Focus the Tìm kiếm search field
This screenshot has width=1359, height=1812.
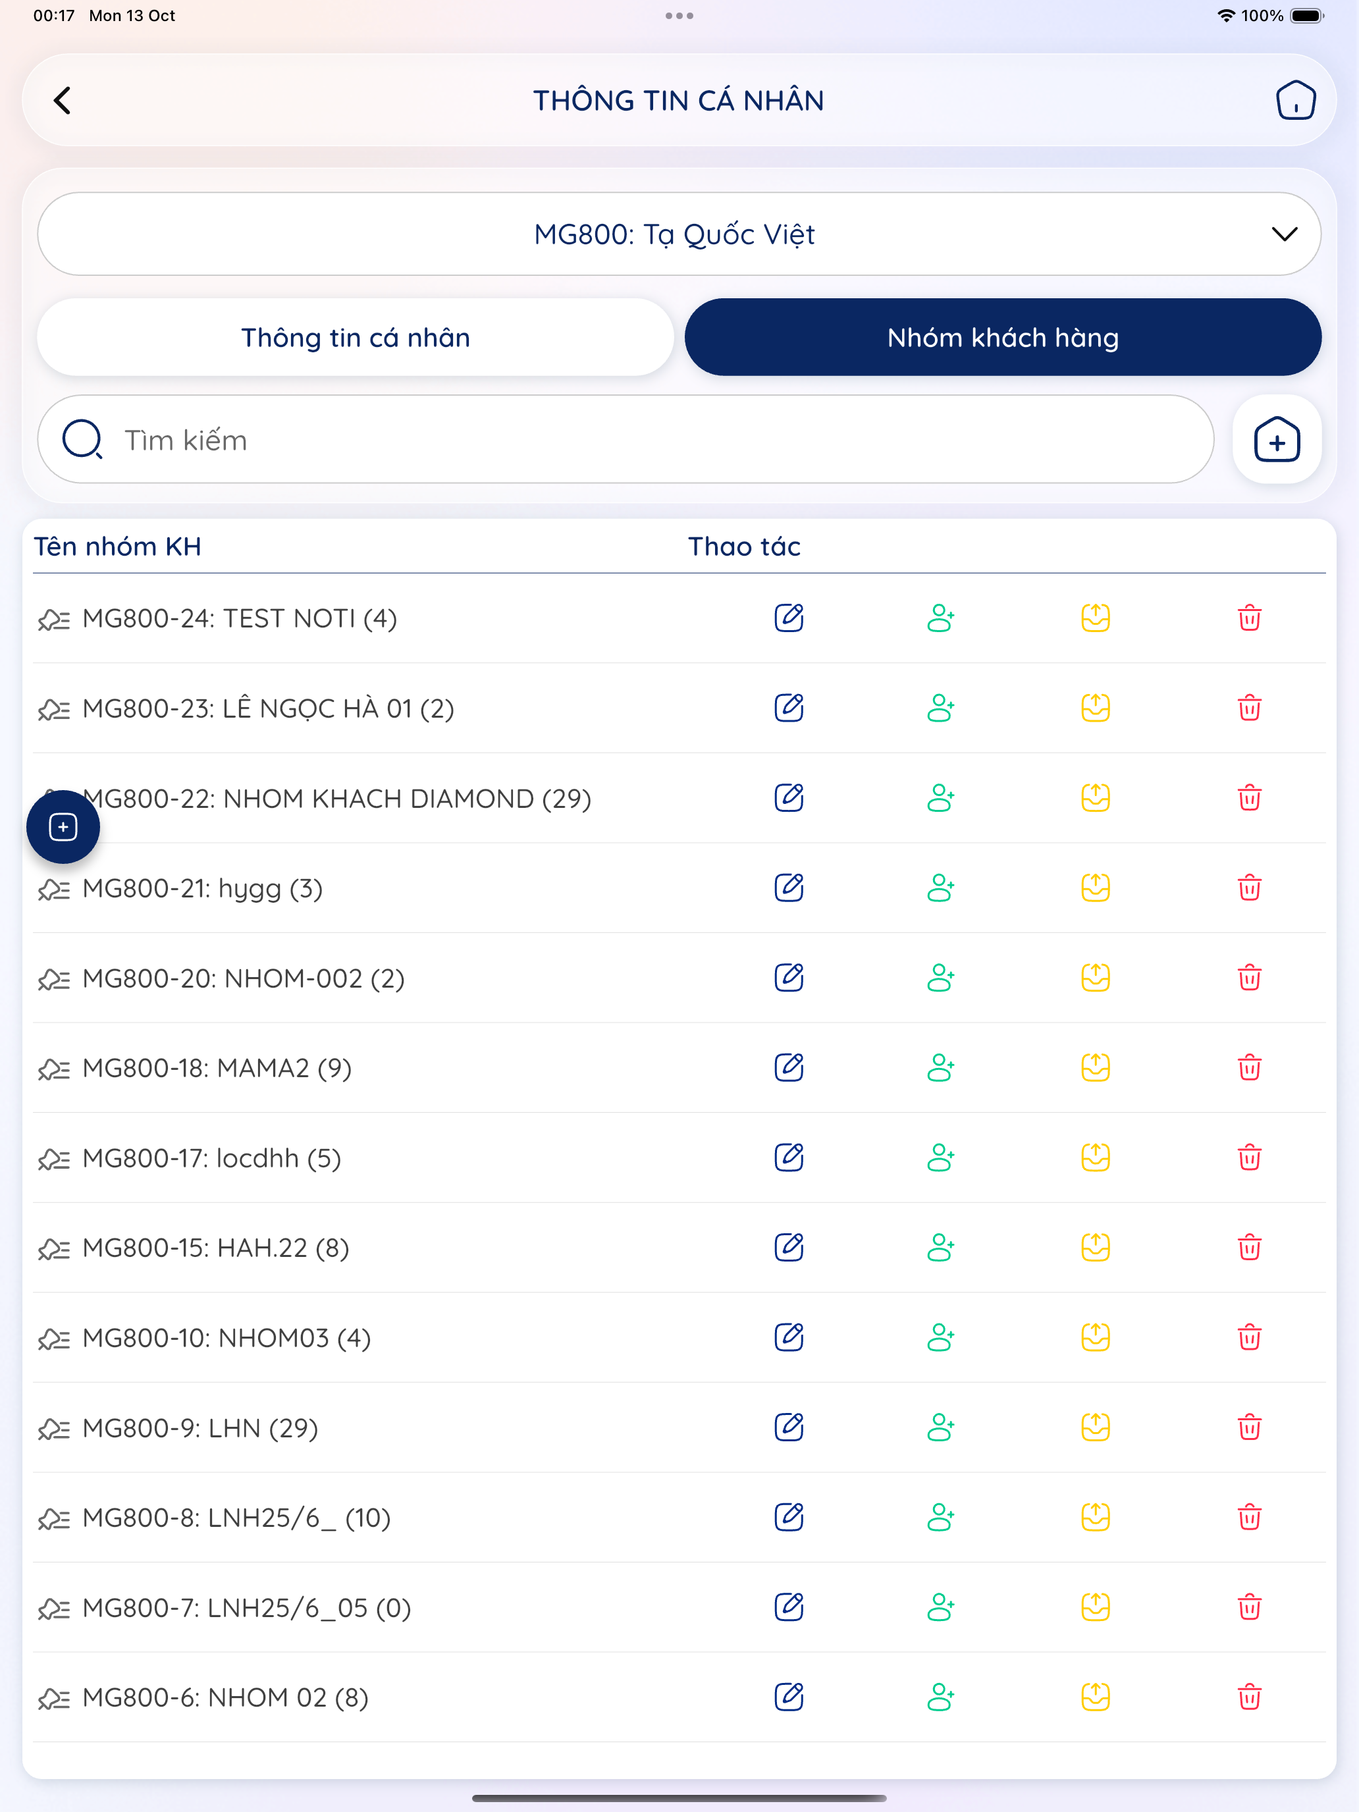coord(626,440)
